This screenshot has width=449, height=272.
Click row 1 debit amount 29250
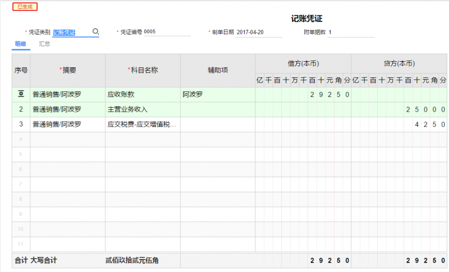(329, 95)
